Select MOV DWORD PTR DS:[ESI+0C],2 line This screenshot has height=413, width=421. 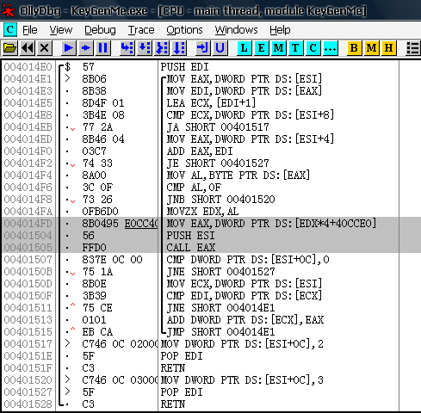click(x=242, y=344)
